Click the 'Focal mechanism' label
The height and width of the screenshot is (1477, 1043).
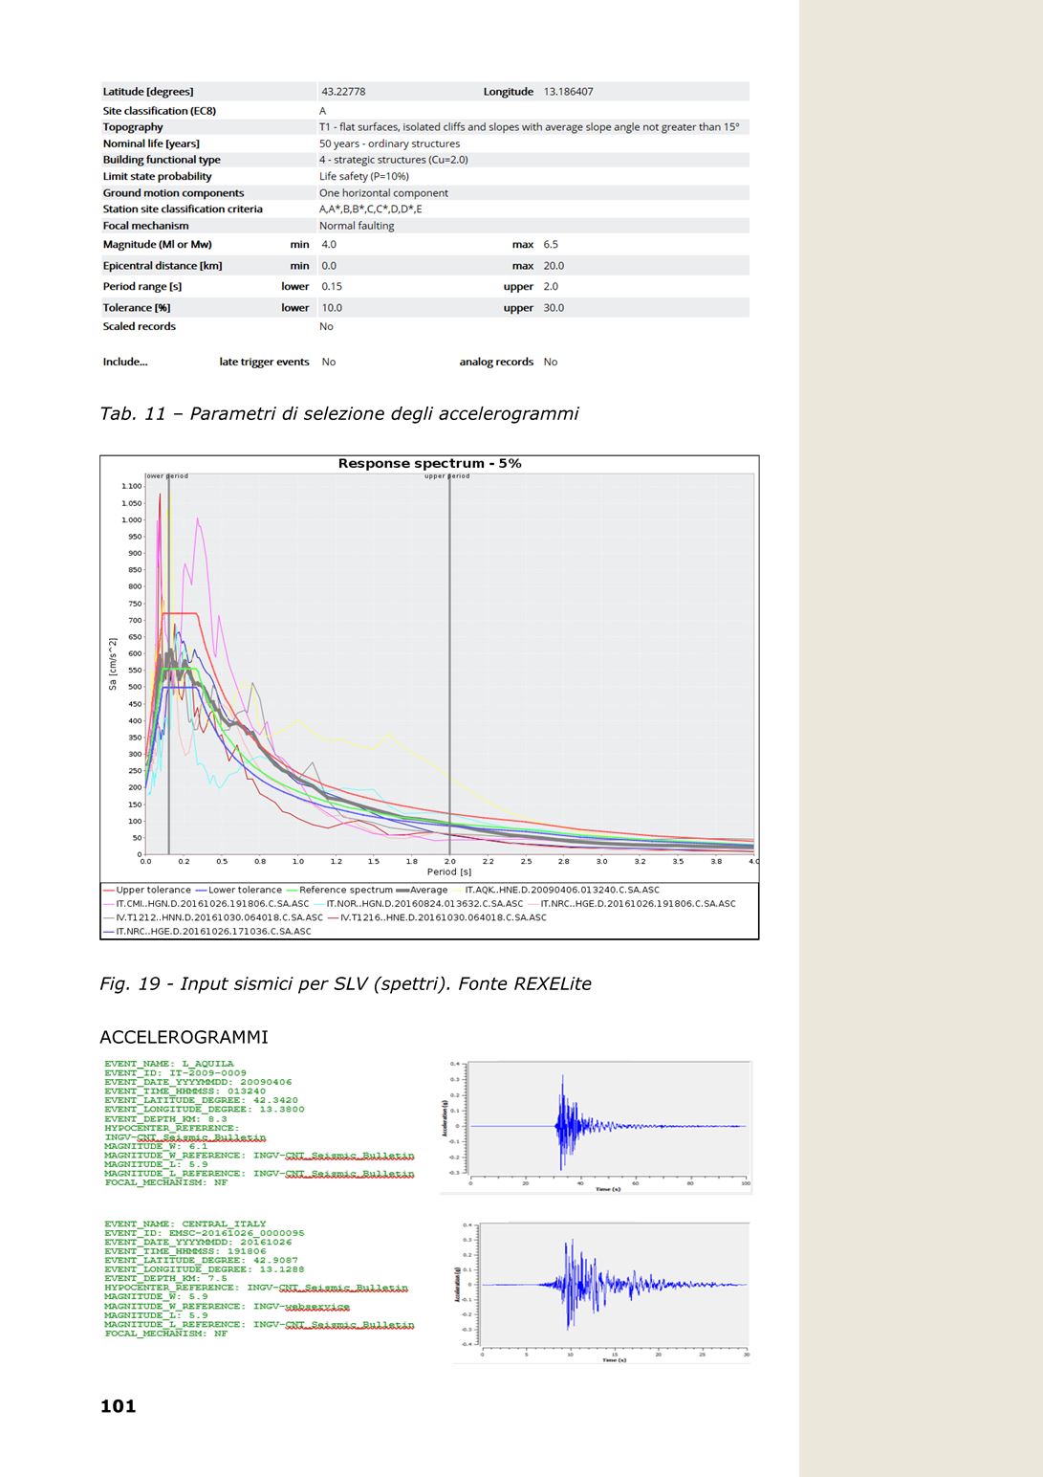coord(146,226)
